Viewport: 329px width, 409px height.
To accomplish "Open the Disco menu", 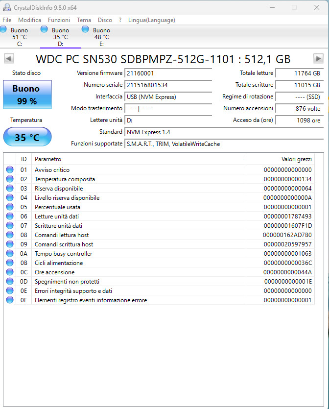I will [105, 20].
